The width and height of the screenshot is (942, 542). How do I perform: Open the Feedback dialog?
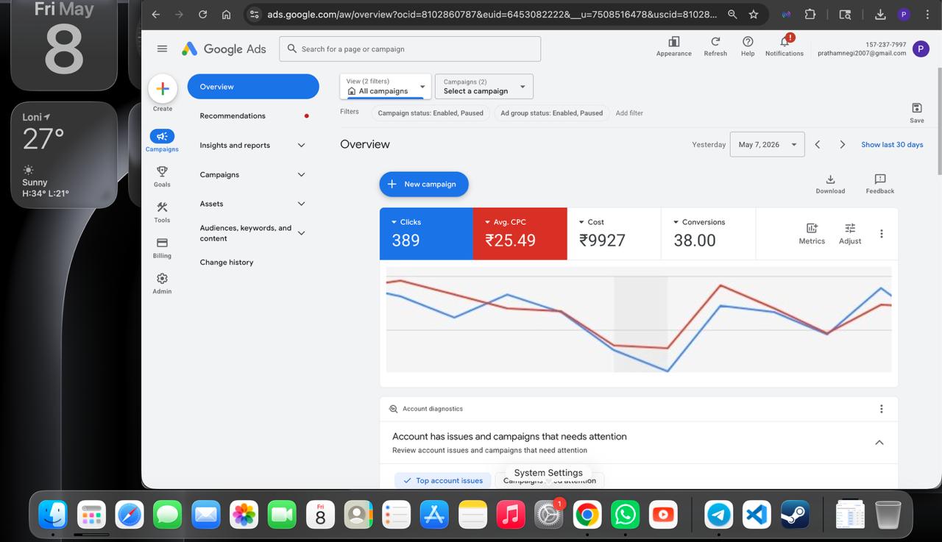880,184
